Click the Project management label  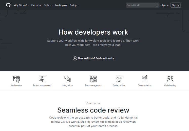pos(42,85)
